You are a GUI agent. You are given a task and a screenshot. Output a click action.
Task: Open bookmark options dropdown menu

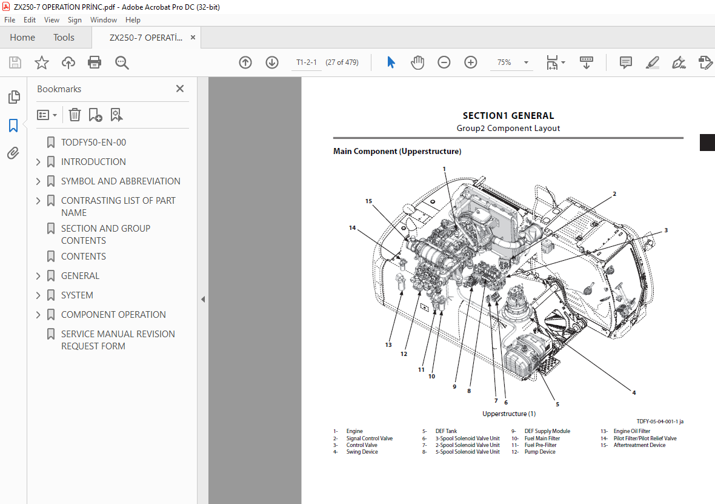click(47, 115)
